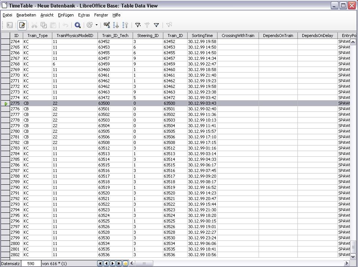Open the Bearbeiten menu
358x267 pixels.
point(26,15)
